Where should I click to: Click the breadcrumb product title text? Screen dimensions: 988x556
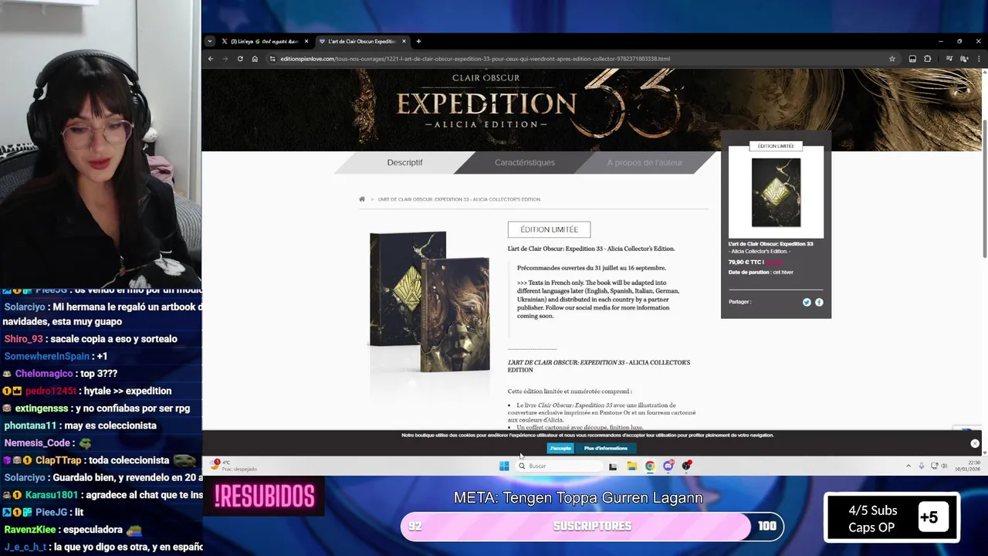coord(459,199)
